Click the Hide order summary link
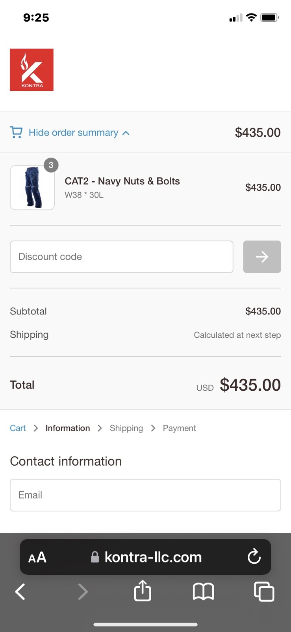The image size is (291, 632). [x=73, y=132]
